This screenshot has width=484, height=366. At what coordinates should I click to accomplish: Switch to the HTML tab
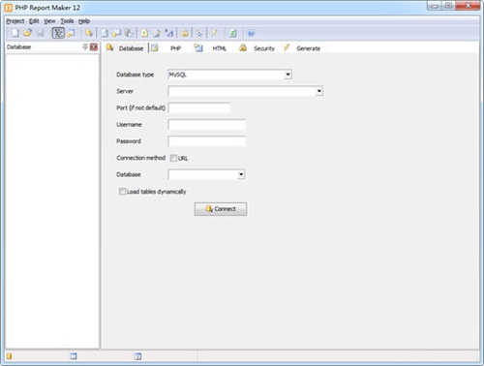click(219, 48)
